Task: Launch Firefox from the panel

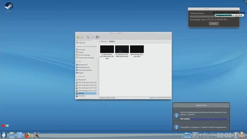Action: [27, 135]
